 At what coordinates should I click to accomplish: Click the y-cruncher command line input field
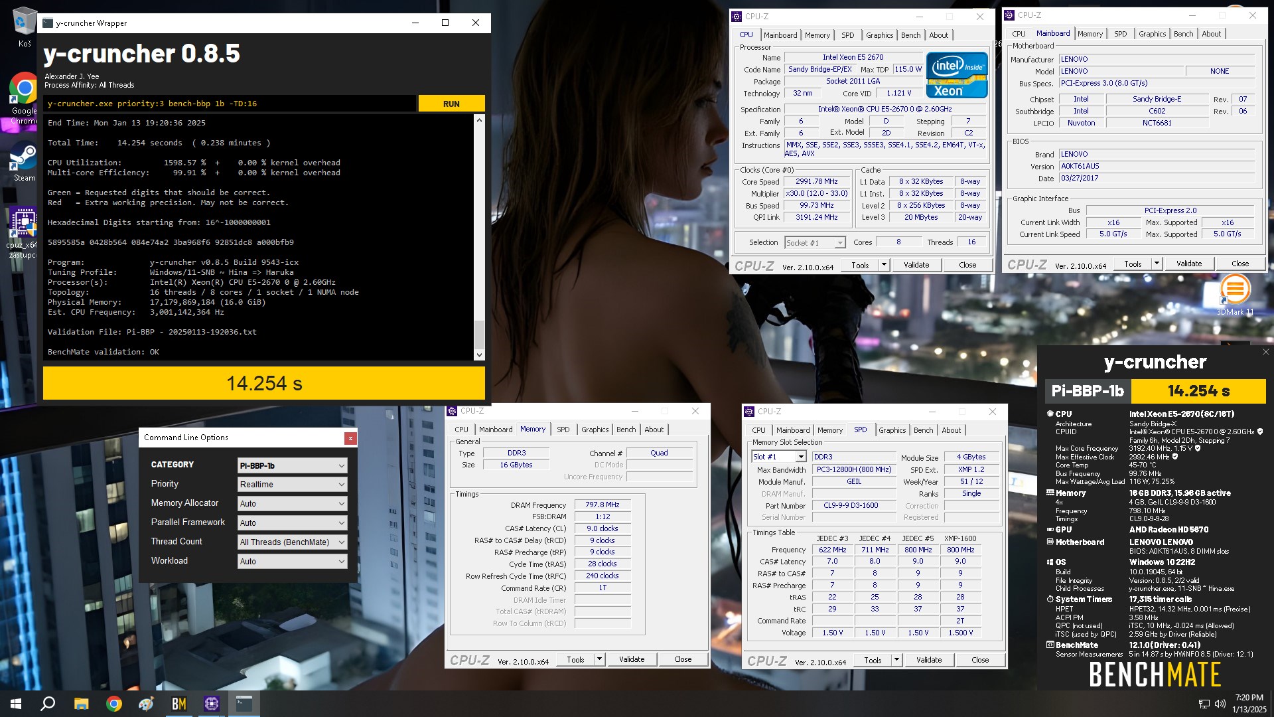[x=230, y=104]
